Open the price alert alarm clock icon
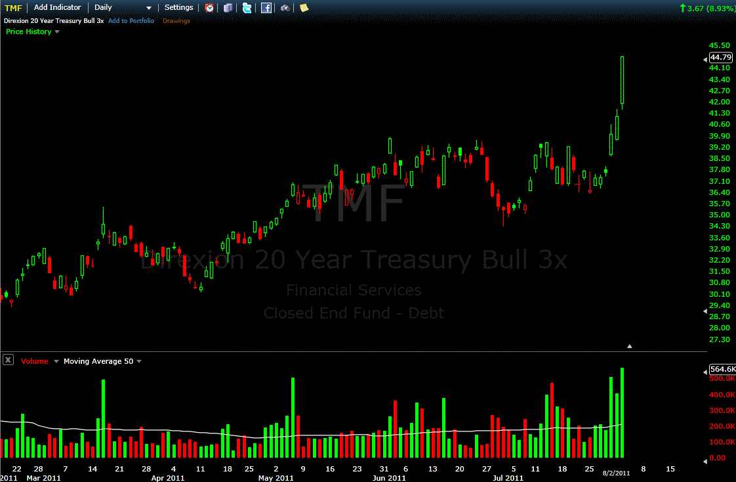736x482 pixels. coord(209,7)
